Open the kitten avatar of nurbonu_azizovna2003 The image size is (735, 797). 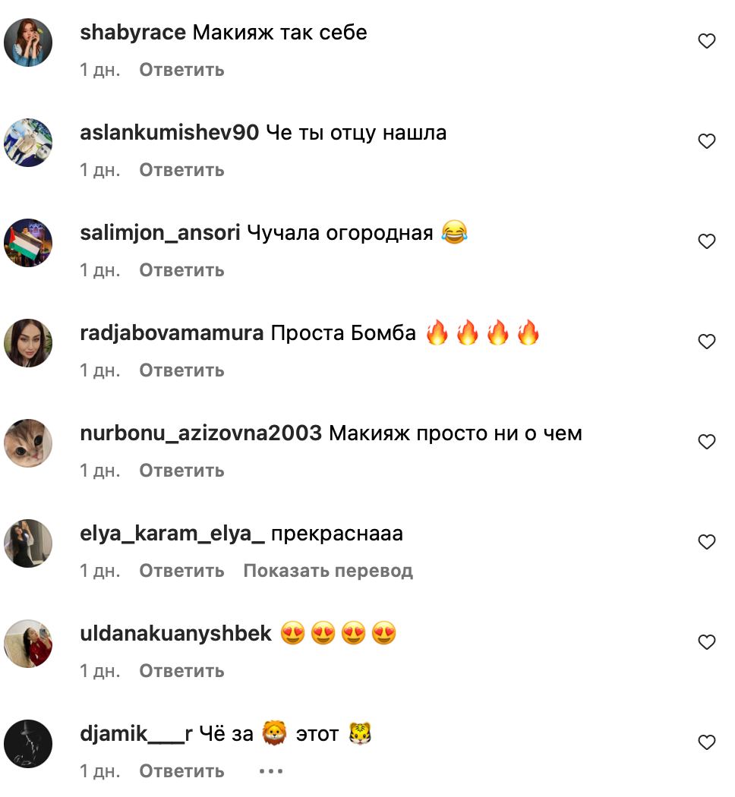28,443
